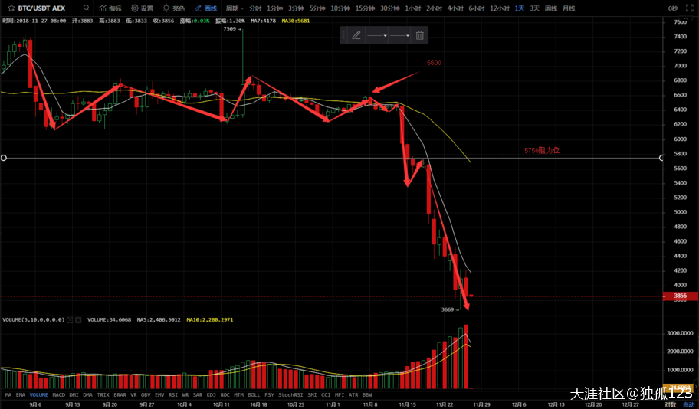Enter fullscreen chart mode
Viewport: 699px width, 409px height.
point(690,8)
